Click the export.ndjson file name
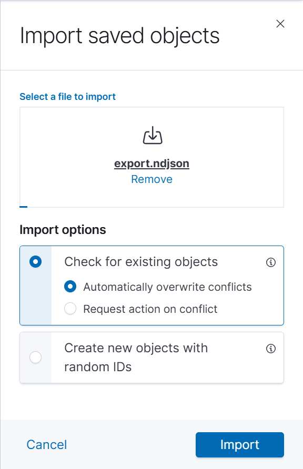303x469 pixels. tap(151, 164)
